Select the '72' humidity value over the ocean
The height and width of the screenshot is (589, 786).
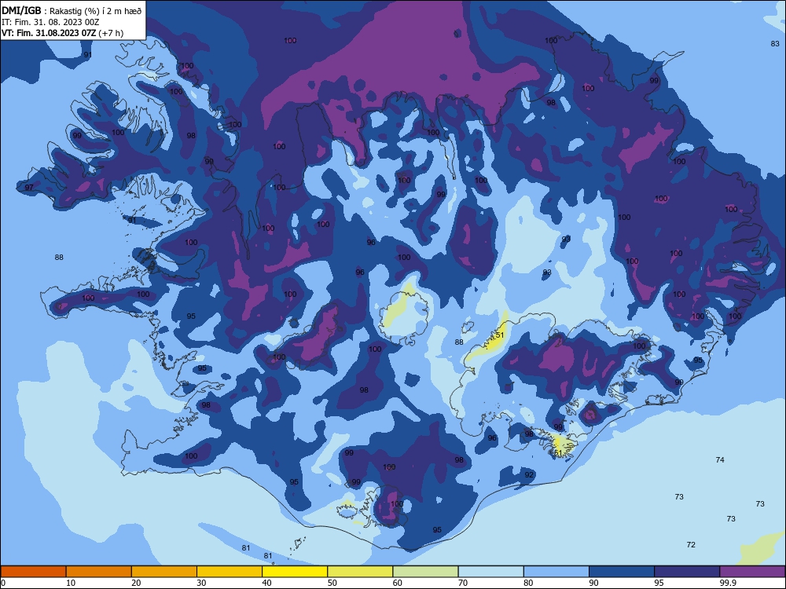click(691, 544)
